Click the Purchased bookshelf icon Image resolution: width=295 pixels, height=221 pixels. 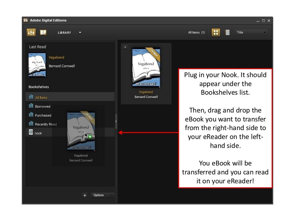click(x=31, y=115)
